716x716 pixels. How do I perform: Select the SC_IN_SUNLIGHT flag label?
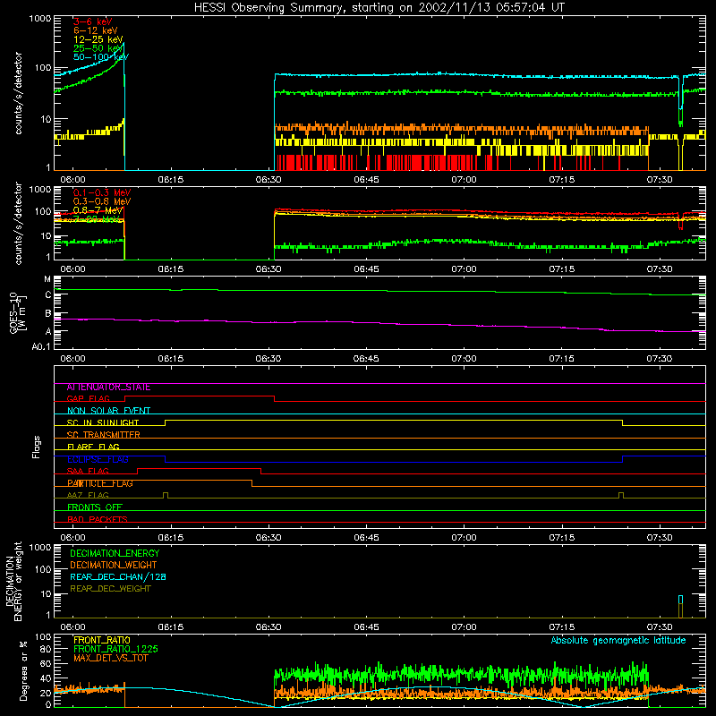pyautogui.click(x=103, y=422)
